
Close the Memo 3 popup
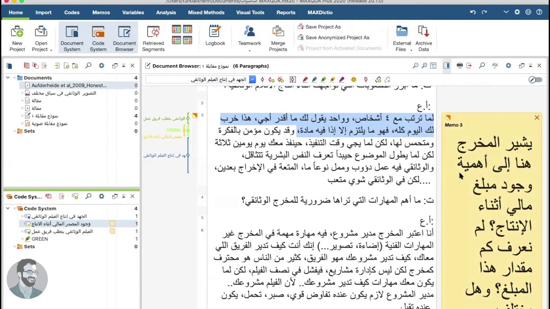(x=537, y=118)
